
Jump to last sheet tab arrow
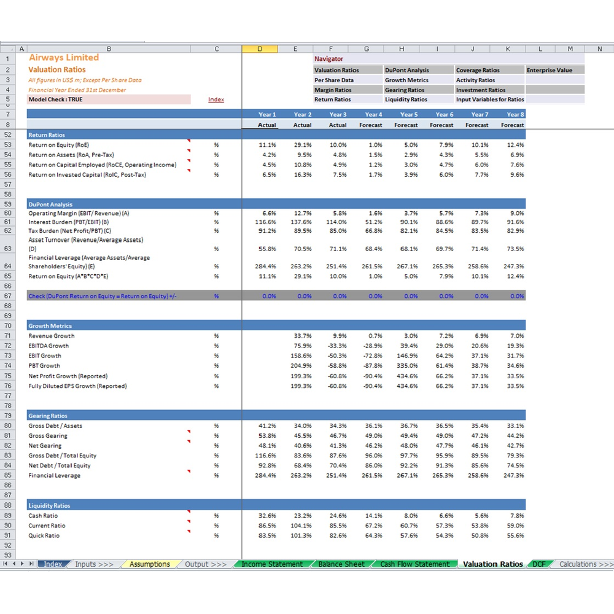(x=31, y=564)
